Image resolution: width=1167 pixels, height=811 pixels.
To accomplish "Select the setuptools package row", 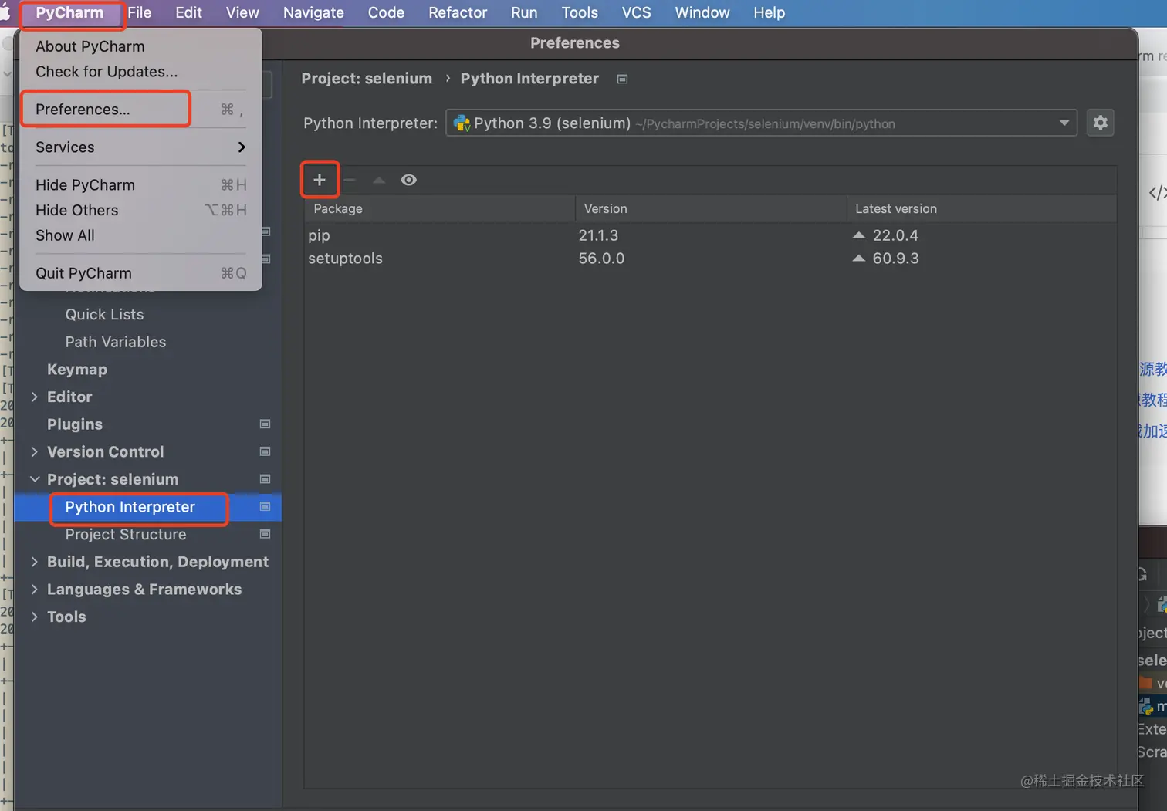I will tap(710, 259).
